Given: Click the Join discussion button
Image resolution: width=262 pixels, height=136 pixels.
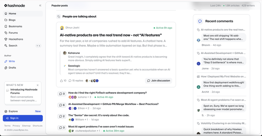Looking at the screenshot, I should coord(159,81).
